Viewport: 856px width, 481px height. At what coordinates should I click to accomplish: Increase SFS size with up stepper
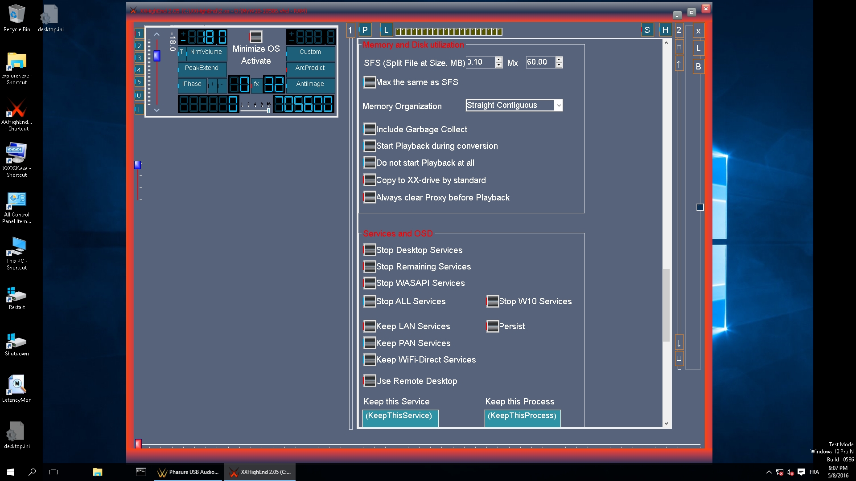[x=499, y=59]
